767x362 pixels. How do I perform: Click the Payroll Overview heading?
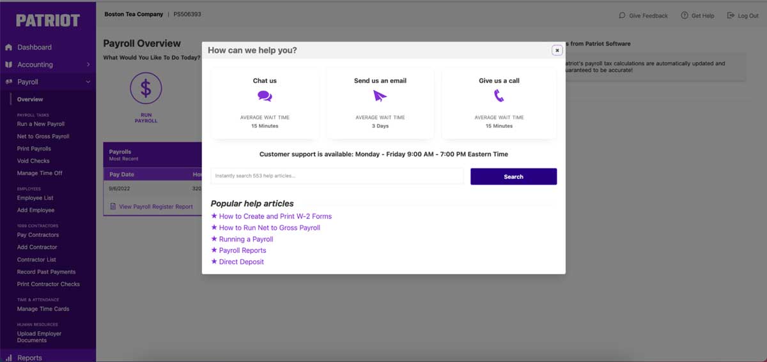142,43
